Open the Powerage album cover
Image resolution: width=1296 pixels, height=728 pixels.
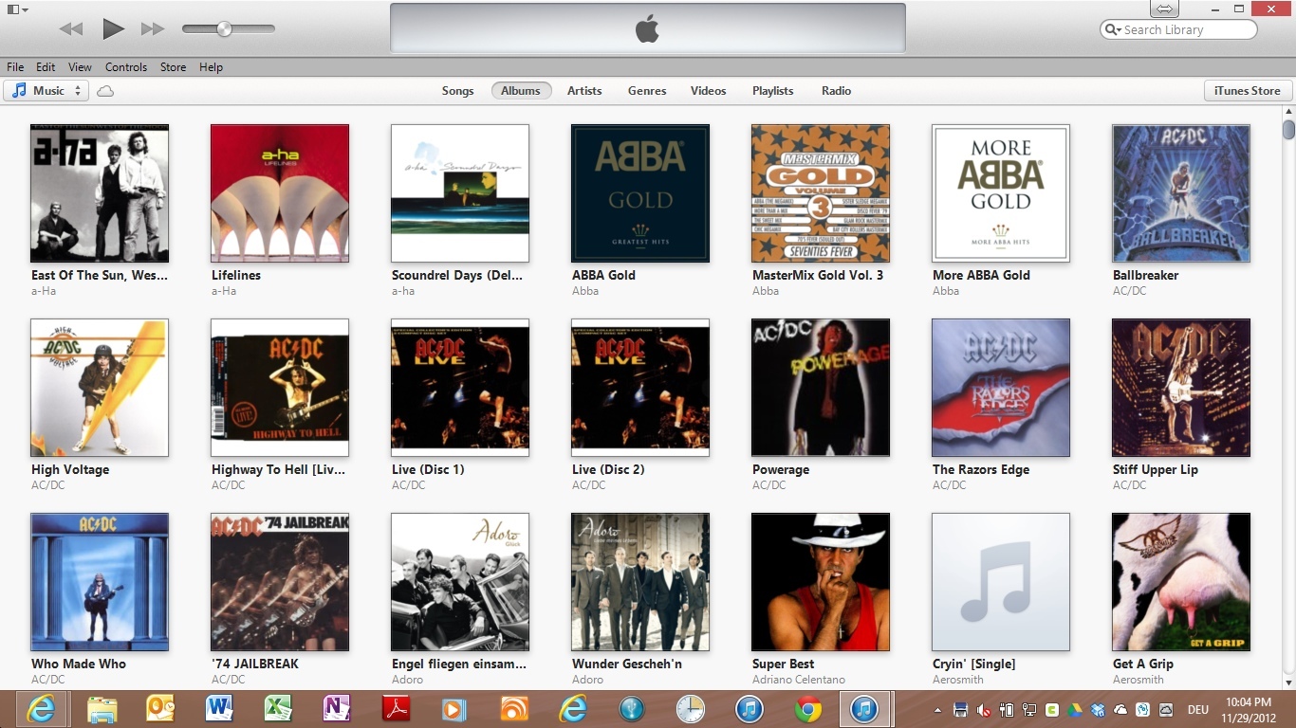click(x=821, y=388)
